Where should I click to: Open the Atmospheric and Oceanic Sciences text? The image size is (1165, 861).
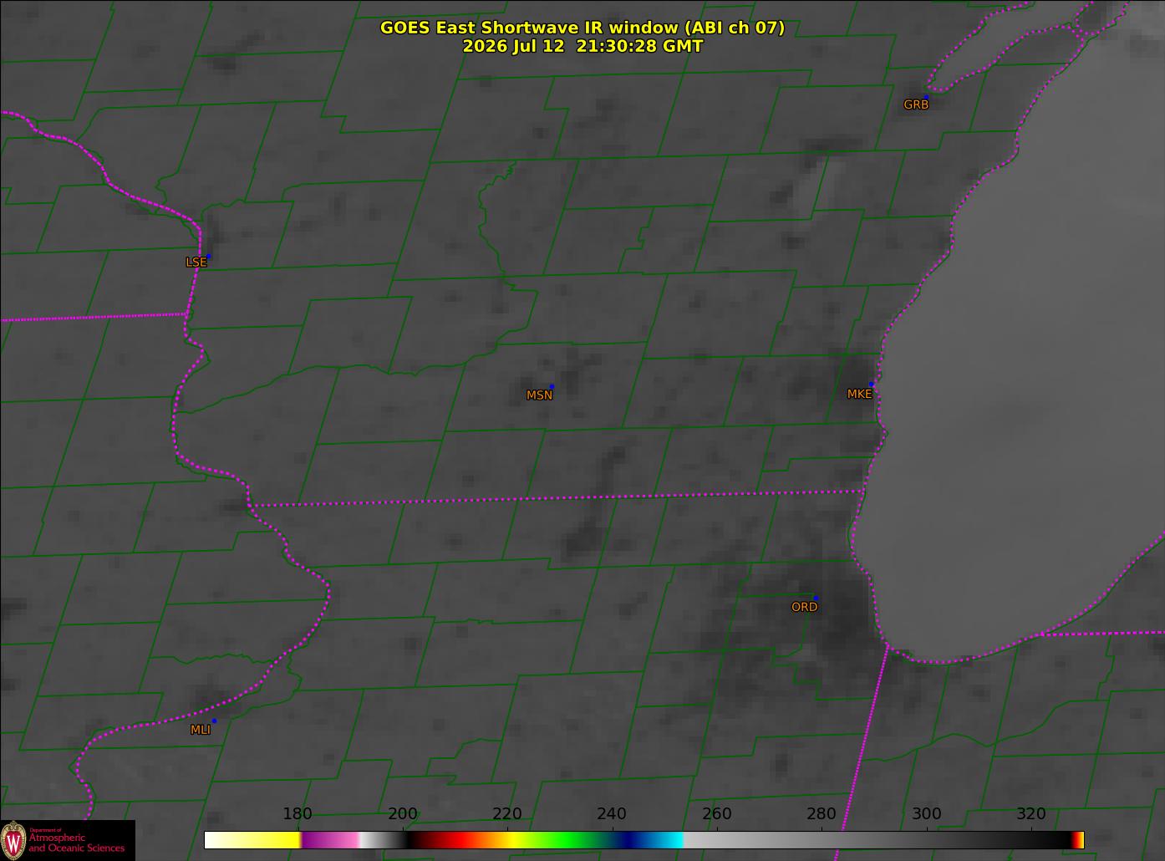[76, 843]
